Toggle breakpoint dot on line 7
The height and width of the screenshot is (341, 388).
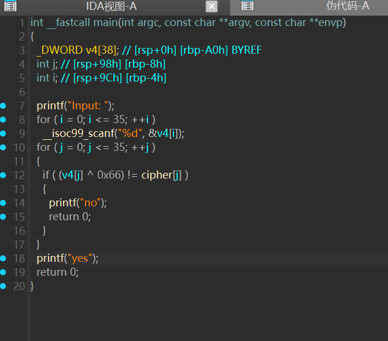pyautogui.click(x=3, y=106)
